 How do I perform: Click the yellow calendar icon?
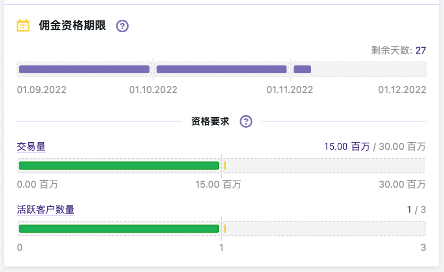(23, 26)
